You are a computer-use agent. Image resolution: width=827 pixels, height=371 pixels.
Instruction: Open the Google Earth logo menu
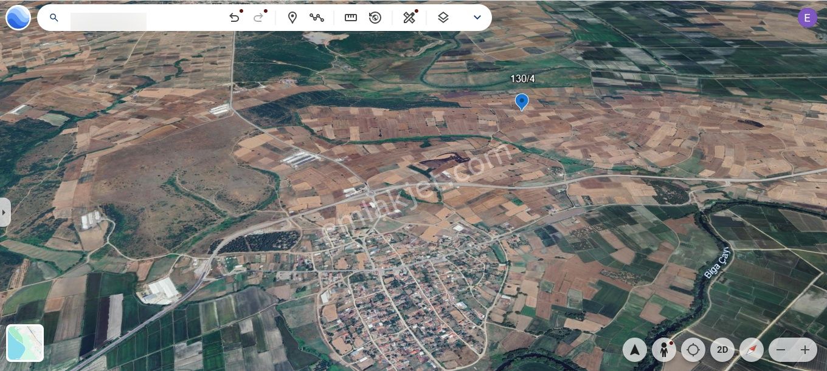point(18,18)
